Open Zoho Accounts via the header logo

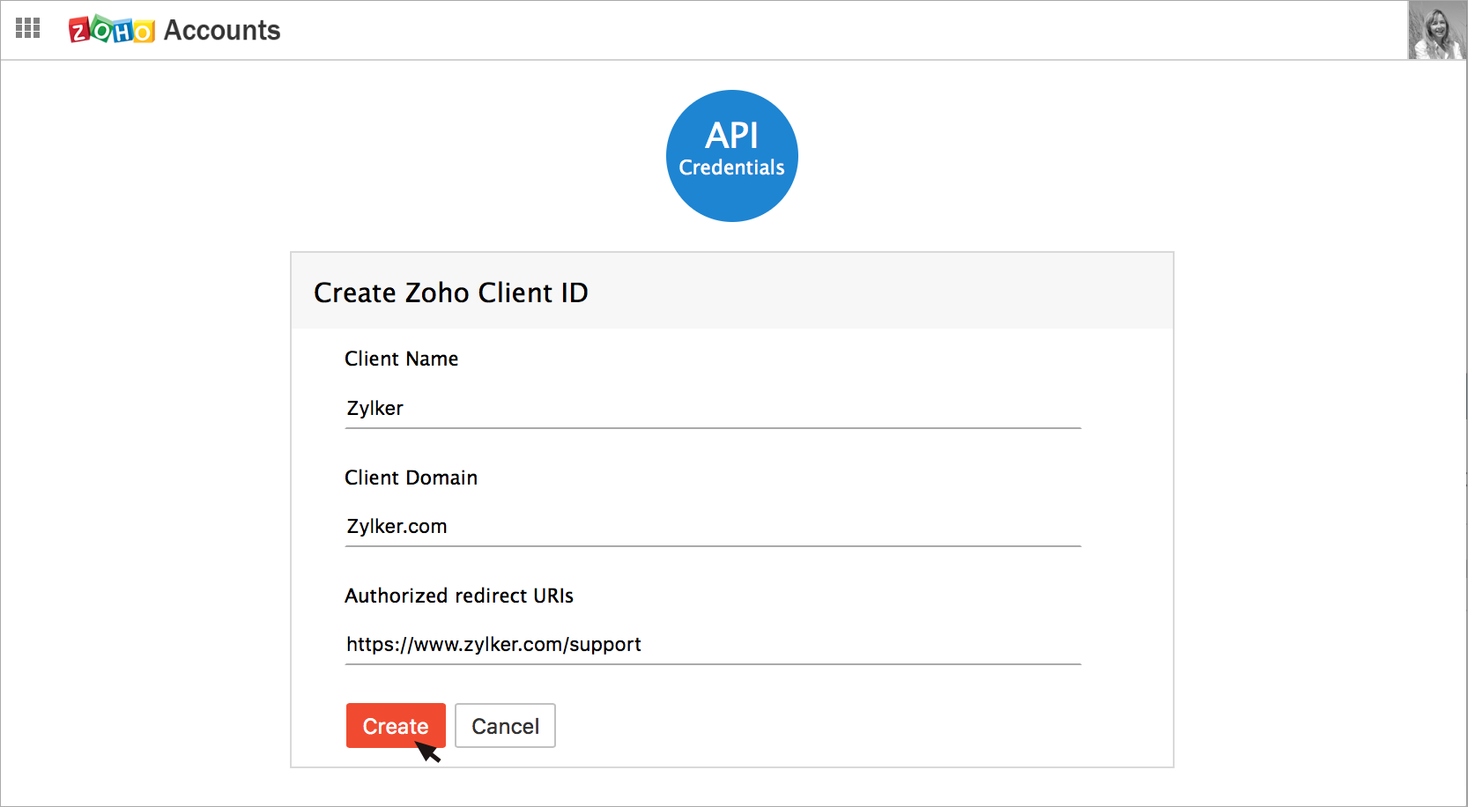point(110,29)
